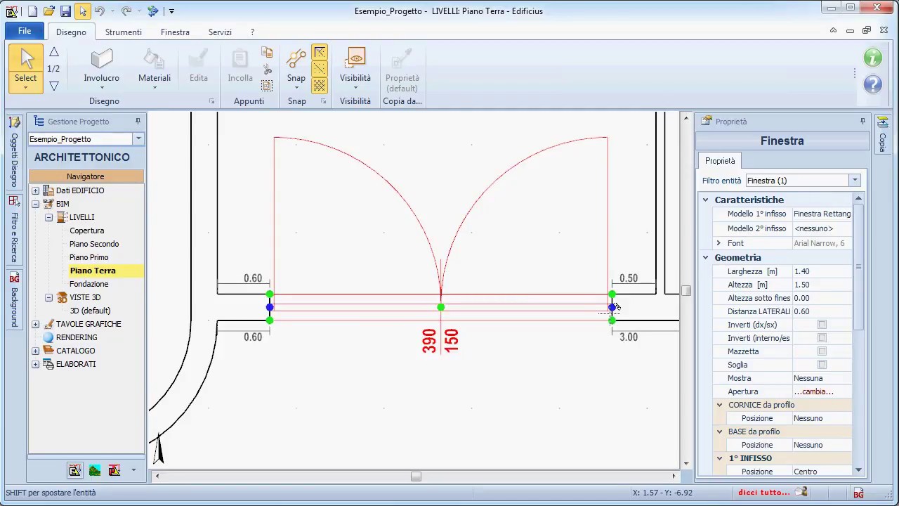Click the Larghezza value field 1.40
The width and height of the screenshot is (899, 506).
coord(821,271)
